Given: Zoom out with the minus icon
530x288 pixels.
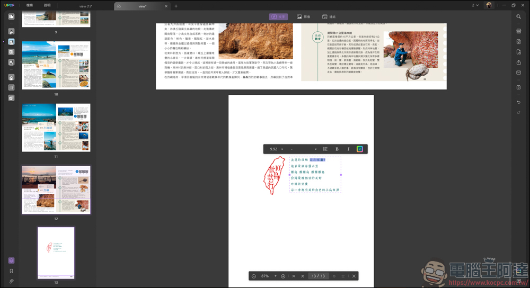Looking at the screenshot, I should (x=254, y=276).
